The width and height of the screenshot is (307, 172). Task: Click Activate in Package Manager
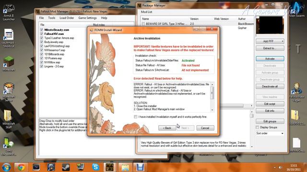click(x=270, y=59)
